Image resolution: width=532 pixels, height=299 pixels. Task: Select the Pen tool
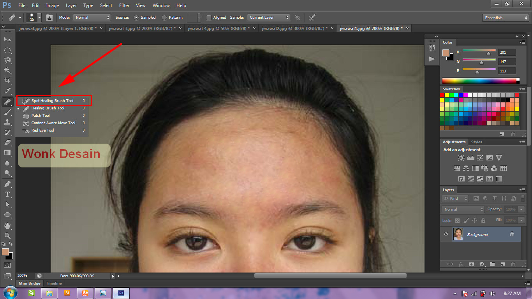click(x=7, y=184)
